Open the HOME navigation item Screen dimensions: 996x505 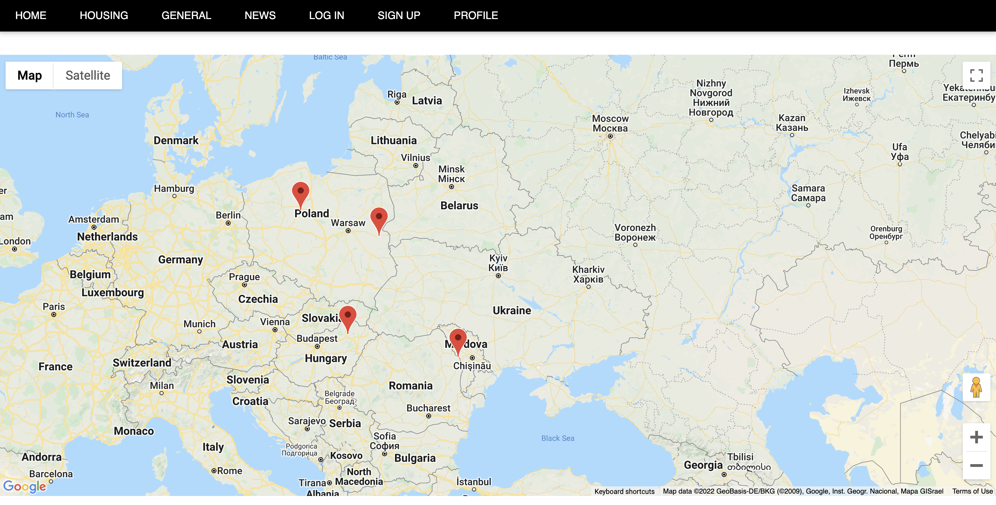31,16
